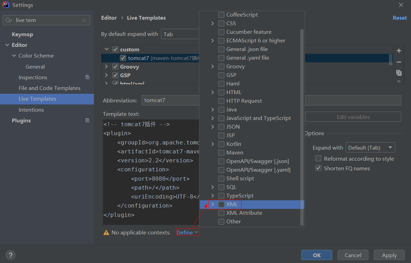411x263 pixels.
Task: Expand the CSS context node
Action: (213, 23)
